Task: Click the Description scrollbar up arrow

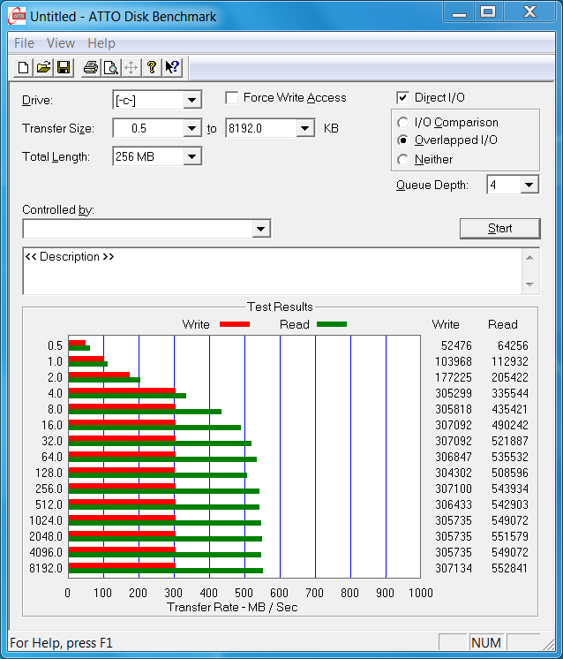Action: (529, 258)
